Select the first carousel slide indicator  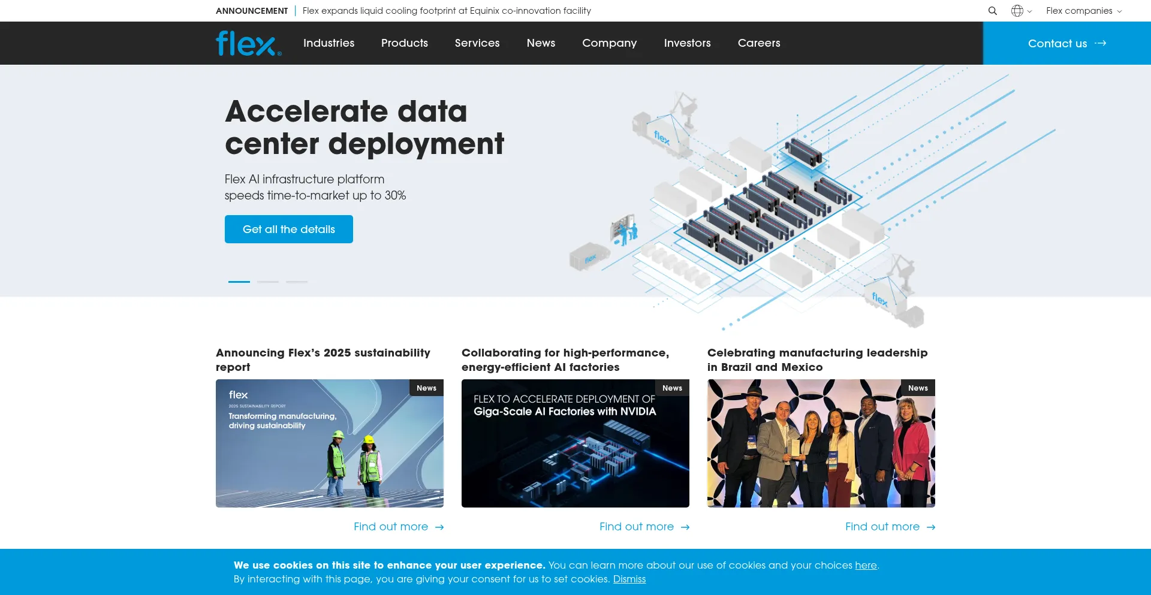239,282
